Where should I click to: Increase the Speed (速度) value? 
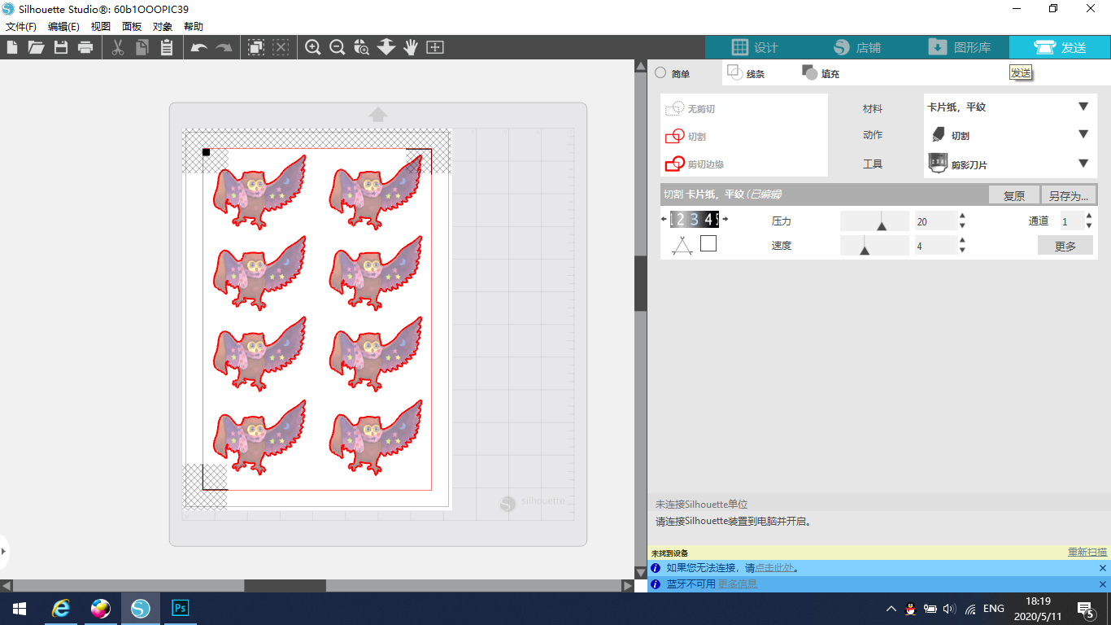click(x=963, y=240)
